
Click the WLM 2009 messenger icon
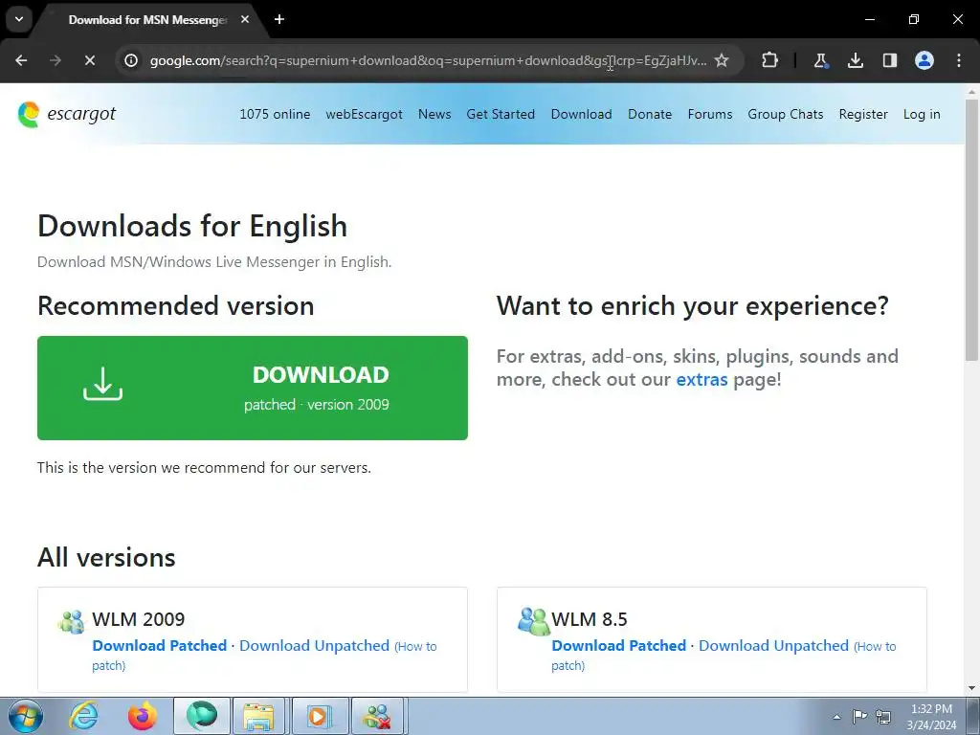pyautogui.click(x=71, y=622)
